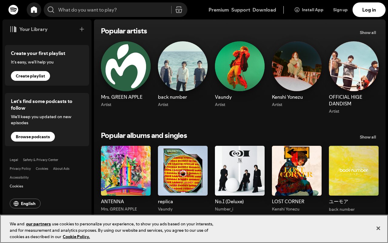Open Accessibility footer link

pos(19,177)
